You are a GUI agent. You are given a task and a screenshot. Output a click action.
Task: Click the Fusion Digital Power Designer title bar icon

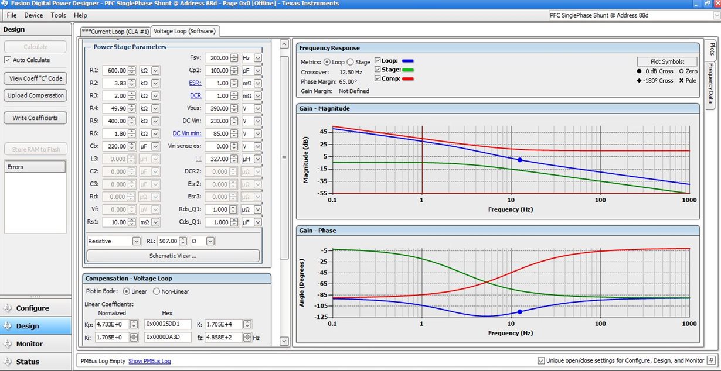(5, 4)
